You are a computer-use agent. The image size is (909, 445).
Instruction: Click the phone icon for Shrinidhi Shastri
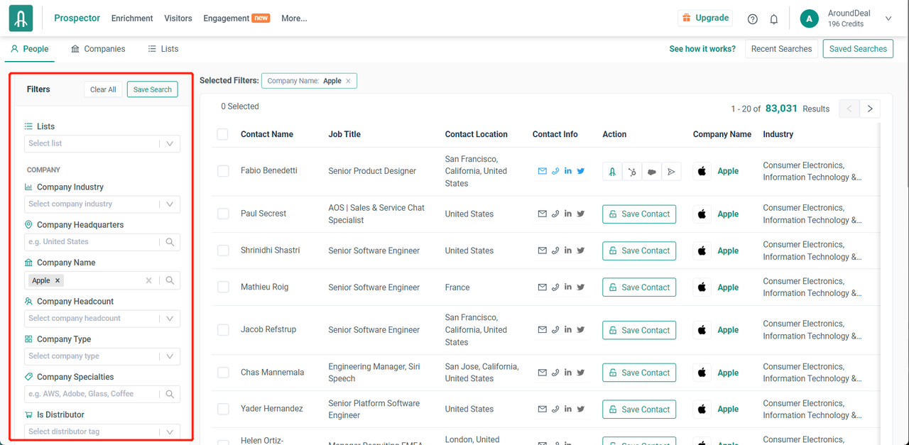(x=555, y=251)
